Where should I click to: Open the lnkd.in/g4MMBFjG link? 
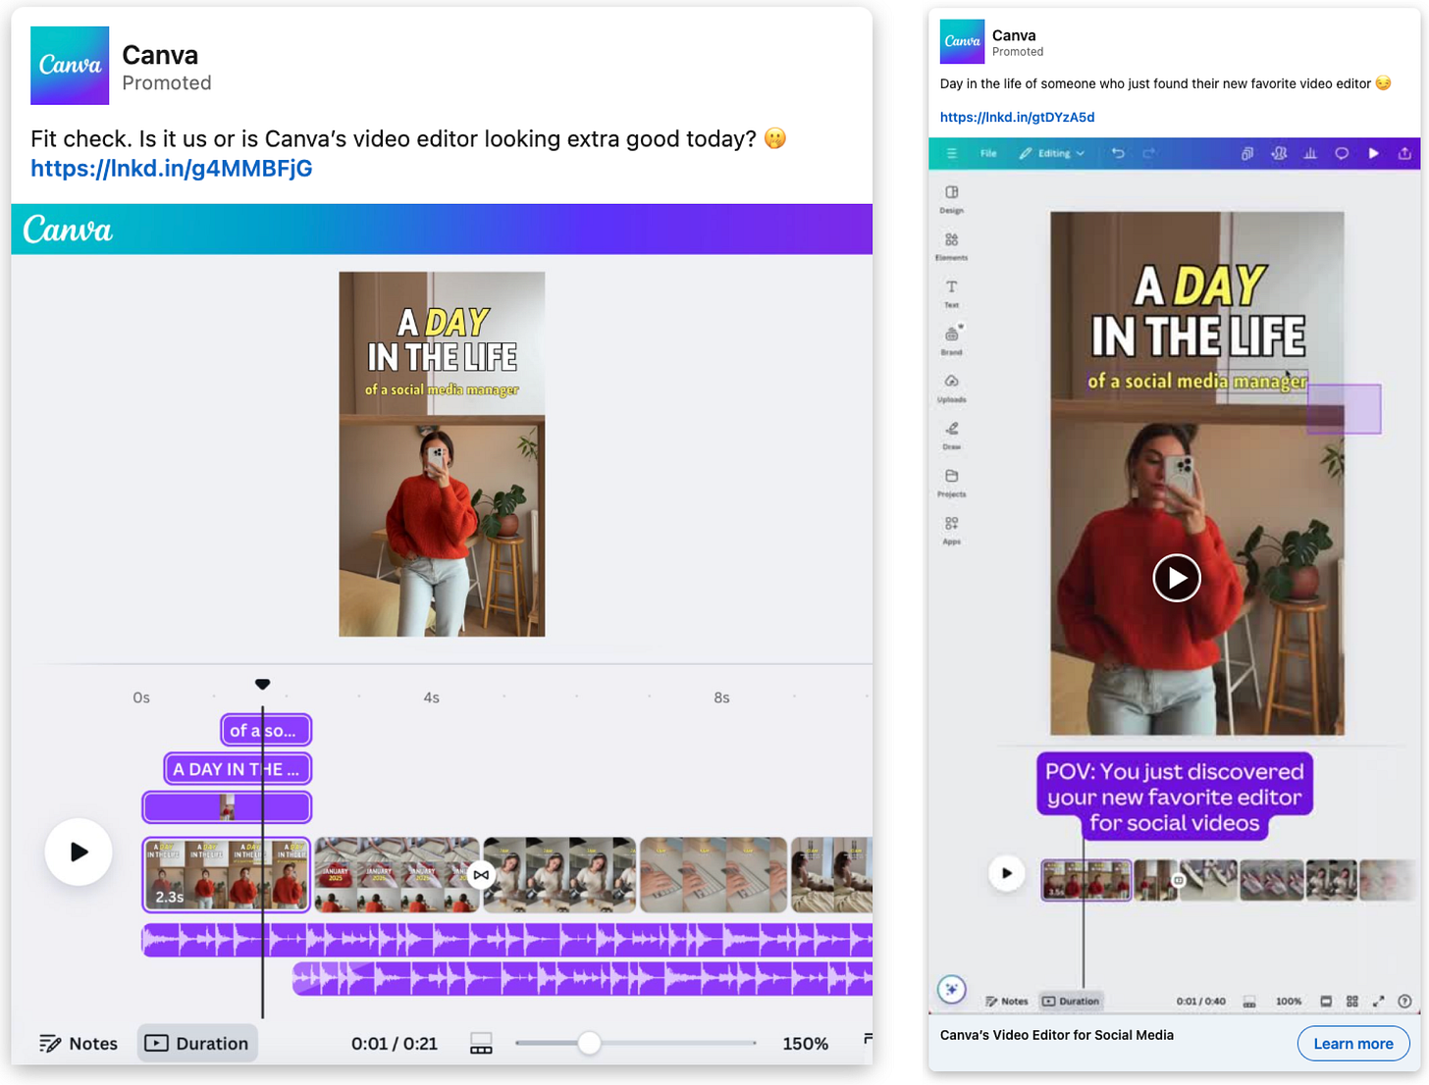pyautogui.click(x=171, y=169)
